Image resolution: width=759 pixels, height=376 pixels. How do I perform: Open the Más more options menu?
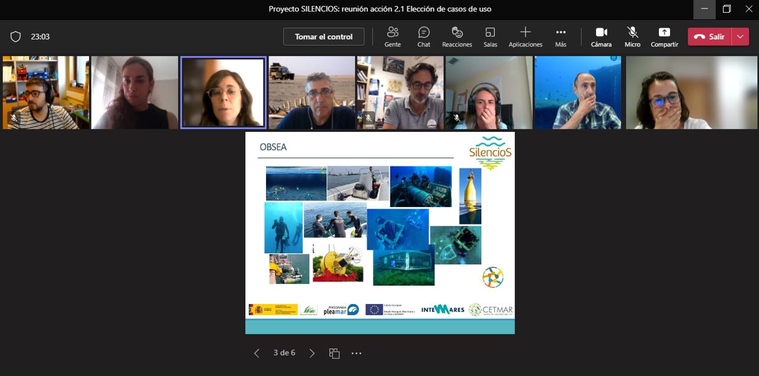tap(561, 37)
